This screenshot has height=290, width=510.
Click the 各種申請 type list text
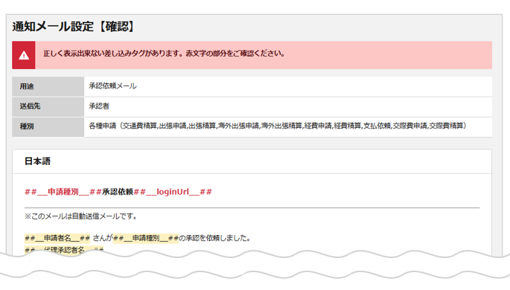(278, 126)
